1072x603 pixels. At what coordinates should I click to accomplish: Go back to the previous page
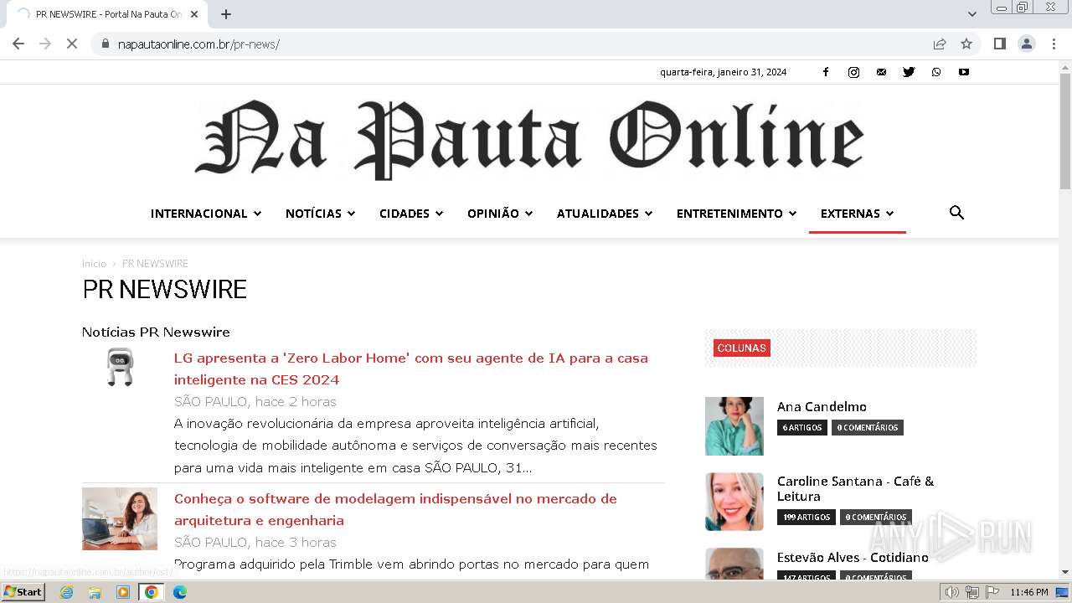(x=18, y=44)
